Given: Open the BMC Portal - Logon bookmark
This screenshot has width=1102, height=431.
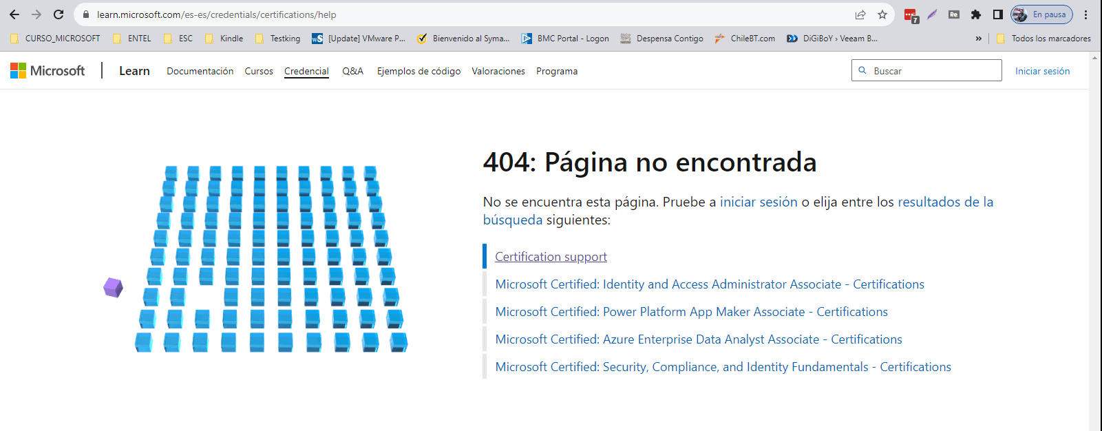Looking at the screenshot, I should click(565, 39).
